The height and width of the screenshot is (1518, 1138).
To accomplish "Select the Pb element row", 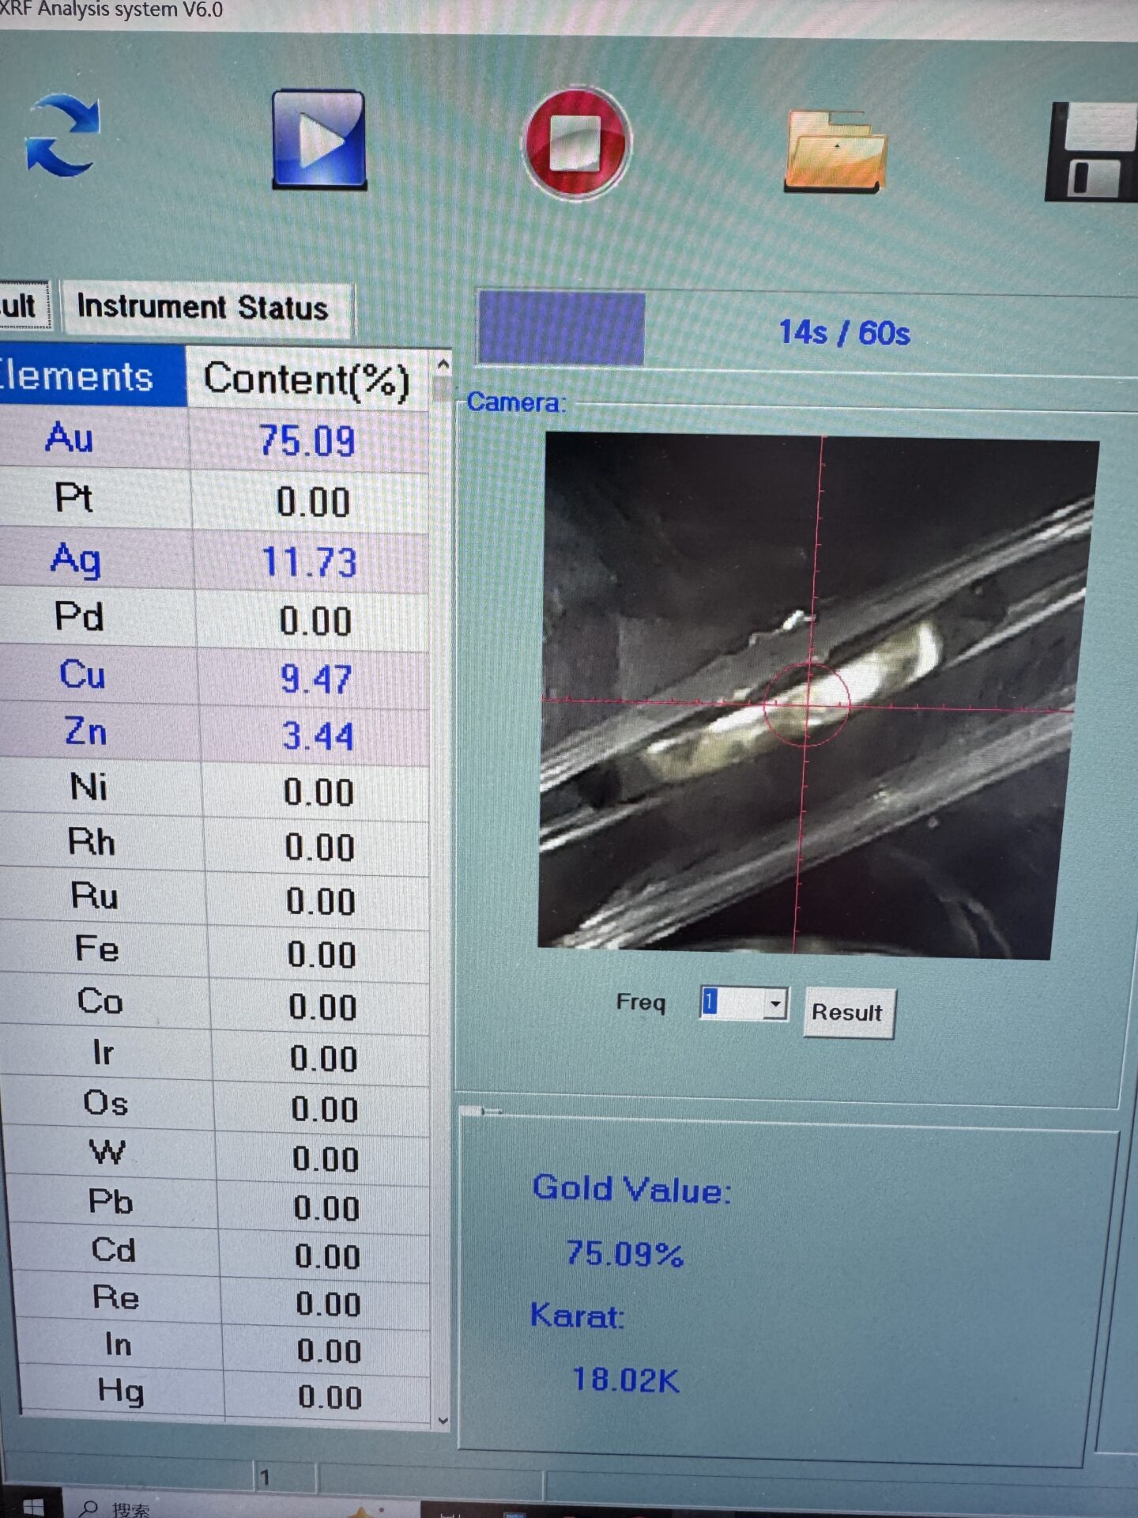I will (x=218, y=1204).
